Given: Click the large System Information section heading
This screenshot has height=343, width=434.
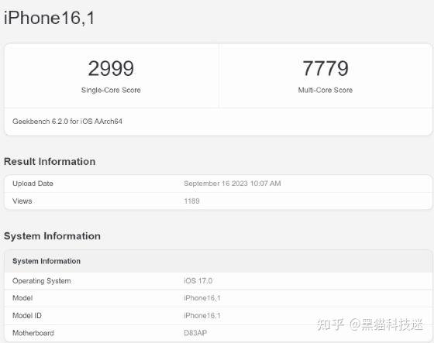Looking at the screenshot, I should point(53,236).
